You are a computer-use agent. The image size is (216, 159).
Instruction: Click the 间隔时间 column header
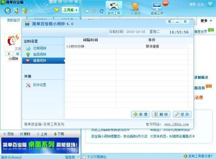90,40
